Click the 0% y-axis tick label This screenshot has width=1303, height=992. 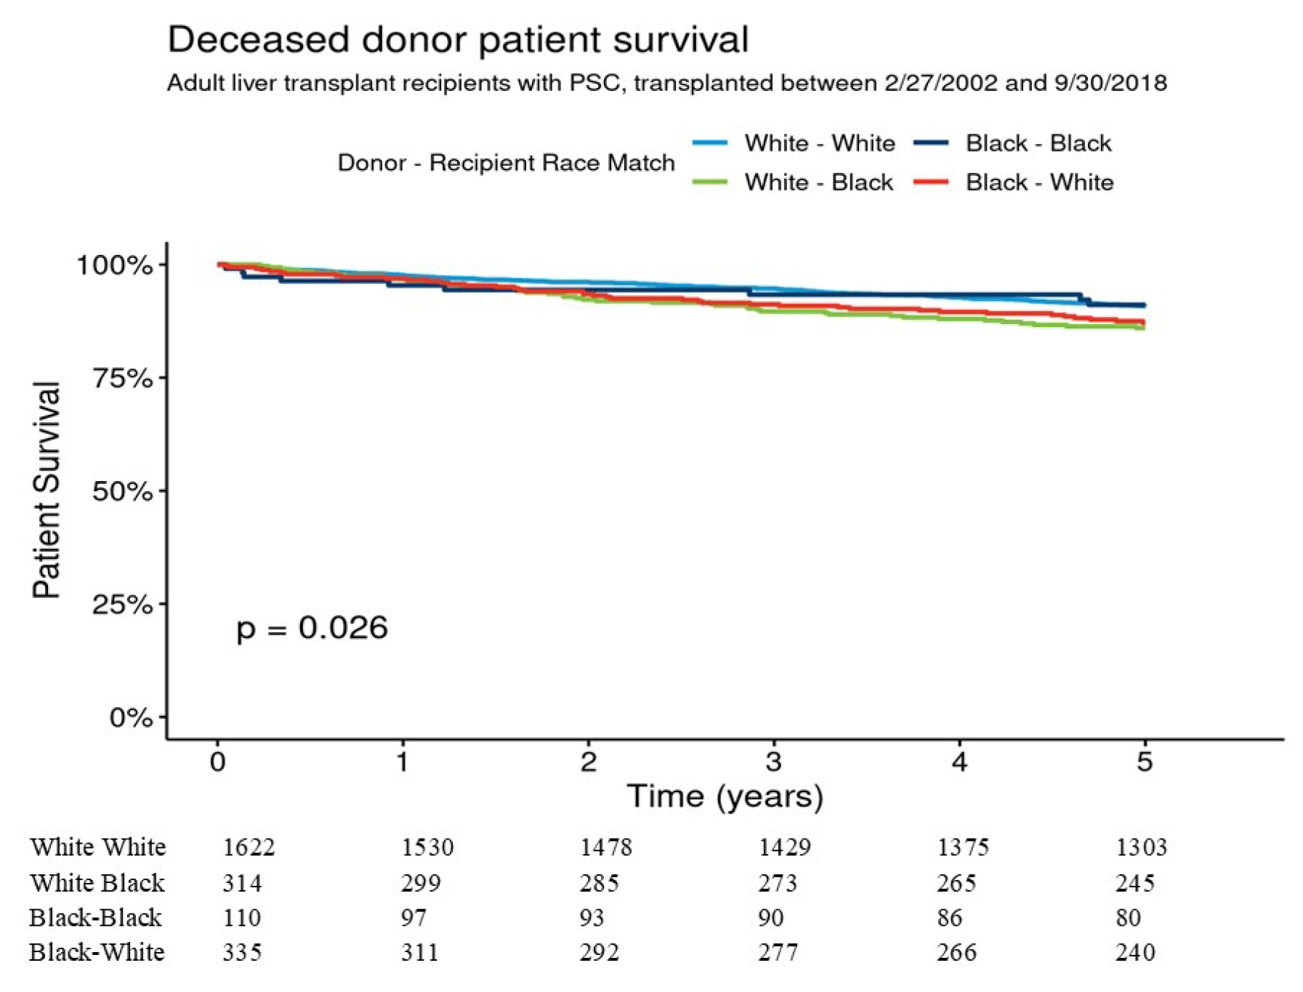(131, 718)
